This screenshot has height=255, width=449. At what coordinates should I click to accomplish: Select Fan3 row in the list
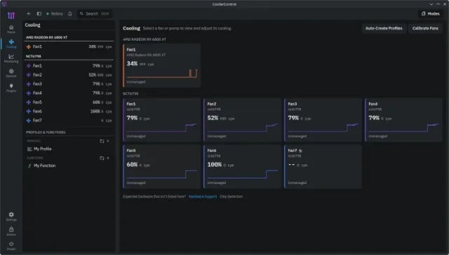69,84
